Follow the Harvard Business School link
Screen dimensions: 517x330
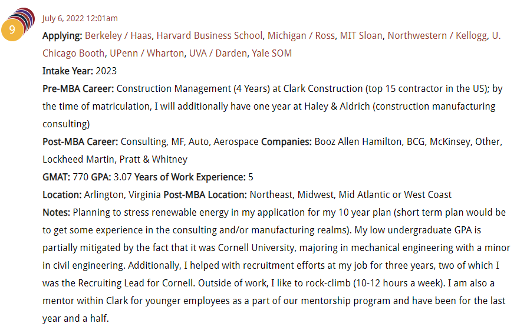click(209, 35)
